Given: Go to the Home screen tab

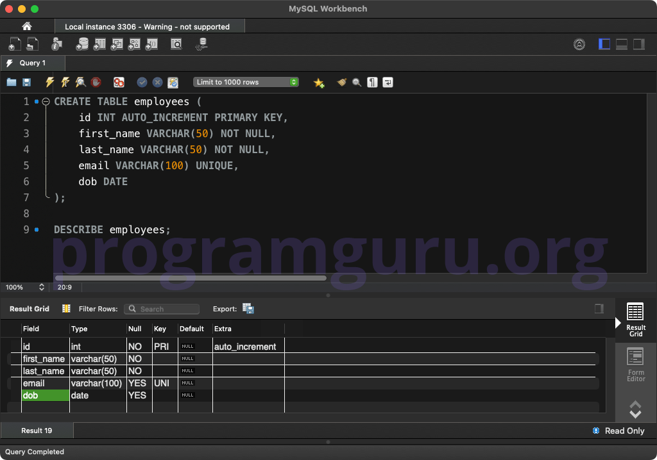Looking at the screenshot, I should (x=27, y=26).
